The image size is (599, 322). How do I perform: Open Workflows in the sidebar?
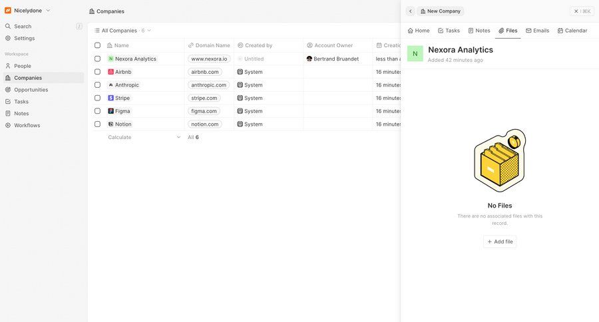coord(27,125)
